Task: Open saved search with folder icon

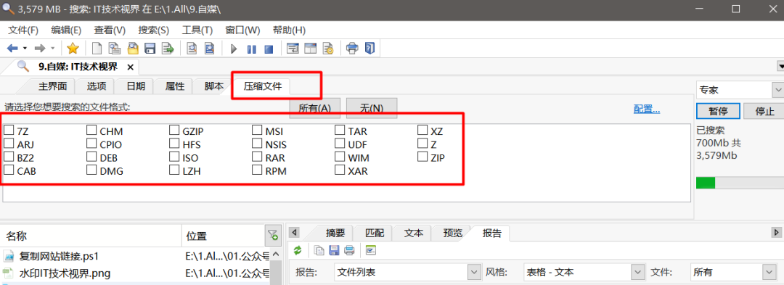Action: 133,49
